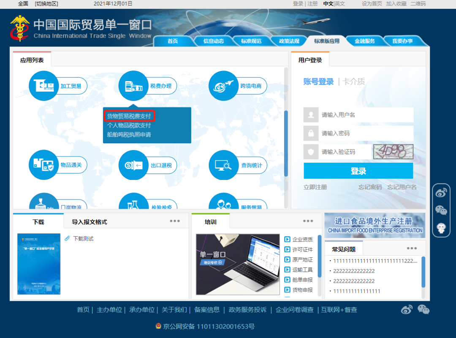
Task: Expand 常见问题 panel via ellipsis
Action: pos(411,248)
